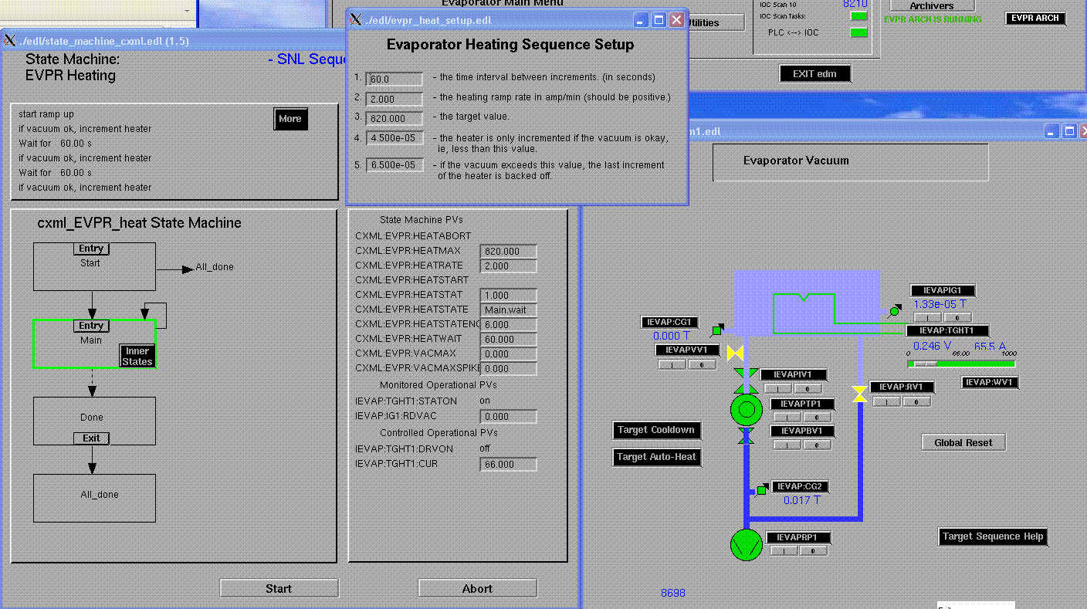Screen dimensions: 1087x609
Task: Click the vacuum okay threshold field 4.500e-05
Action: coord(395,139)
